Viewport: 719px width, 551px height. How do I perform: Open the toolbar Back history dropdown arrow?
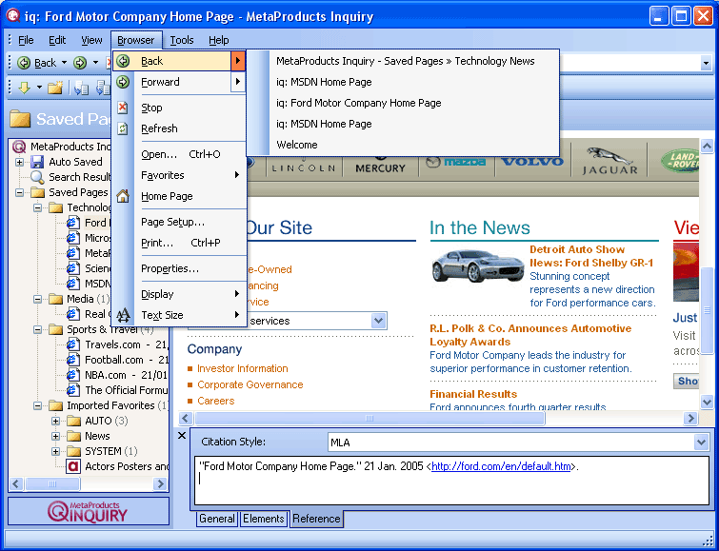point(64,63)
